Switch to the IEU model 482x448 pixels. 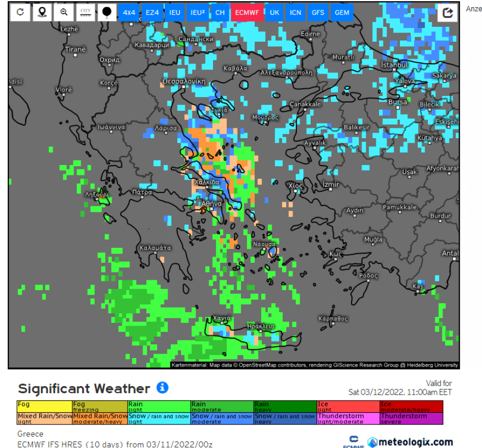175,13
